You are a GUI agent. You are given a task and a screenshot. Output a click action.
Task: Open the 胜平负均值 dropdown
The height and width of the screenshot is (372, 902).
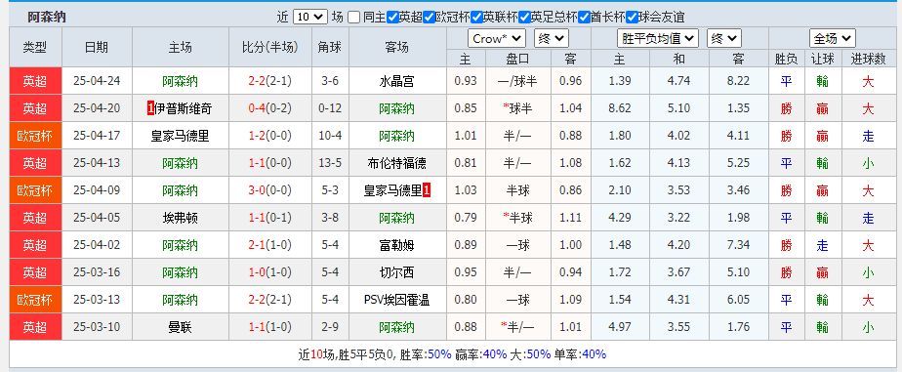658,38
